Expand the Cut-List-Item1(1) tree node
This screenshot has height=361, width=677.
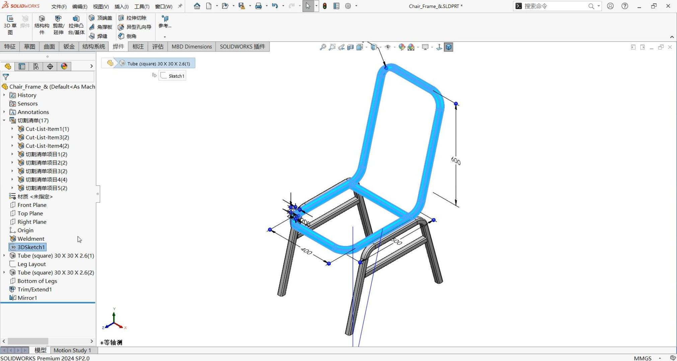coord(12,129)
